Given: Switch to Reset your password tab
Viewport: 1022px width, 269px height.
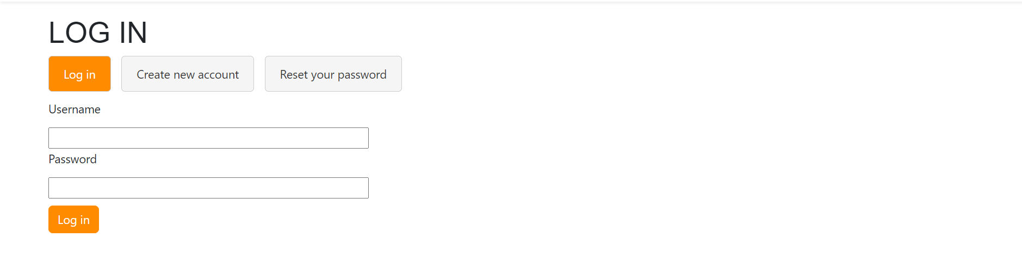Looking at the screenshot, I should click(333, 74).
